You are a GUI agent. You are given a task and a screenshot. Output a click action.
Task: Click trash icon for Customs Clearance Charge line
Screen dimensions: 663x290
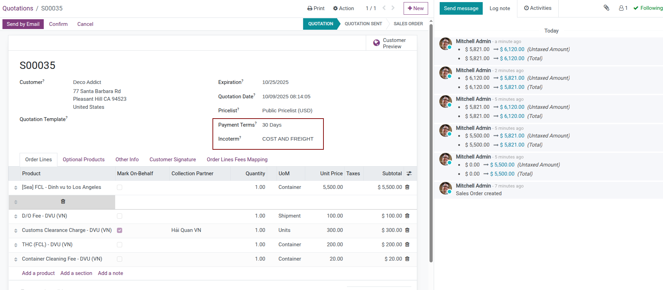[x=407, y=230]
